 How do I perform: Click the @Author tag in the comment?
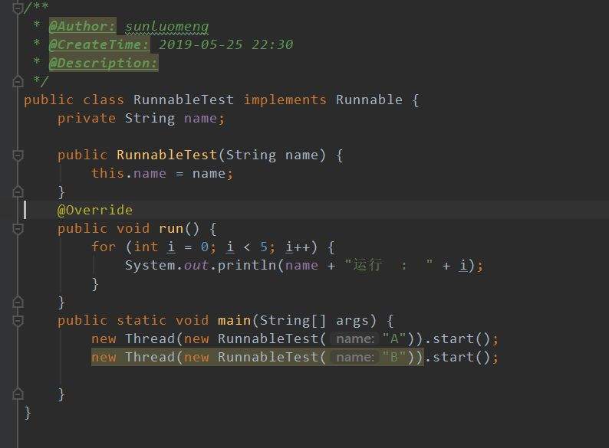[x=82, y=26]
